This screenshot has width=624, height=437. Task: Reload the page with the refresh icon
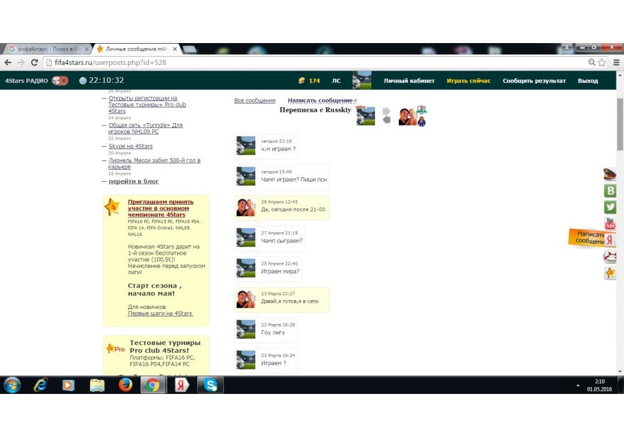(34, 62)
